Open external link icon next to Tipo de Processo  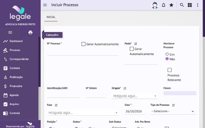tap(173, 105)
